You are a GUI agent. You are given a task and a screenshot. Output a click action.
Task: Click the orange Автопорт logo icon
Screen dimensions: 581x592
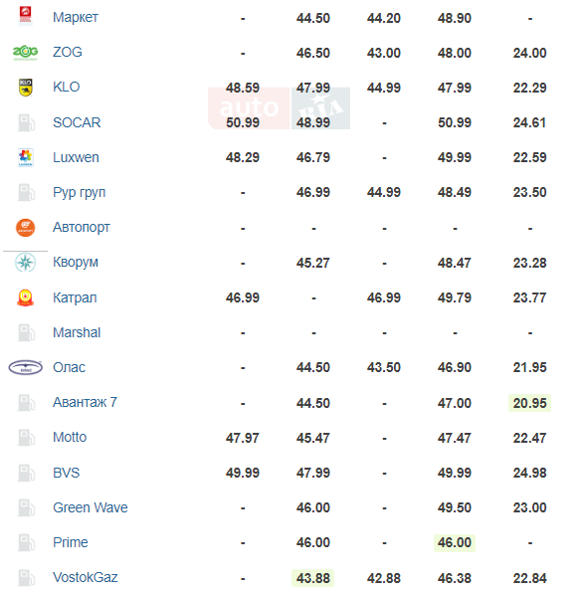[25, 228]
